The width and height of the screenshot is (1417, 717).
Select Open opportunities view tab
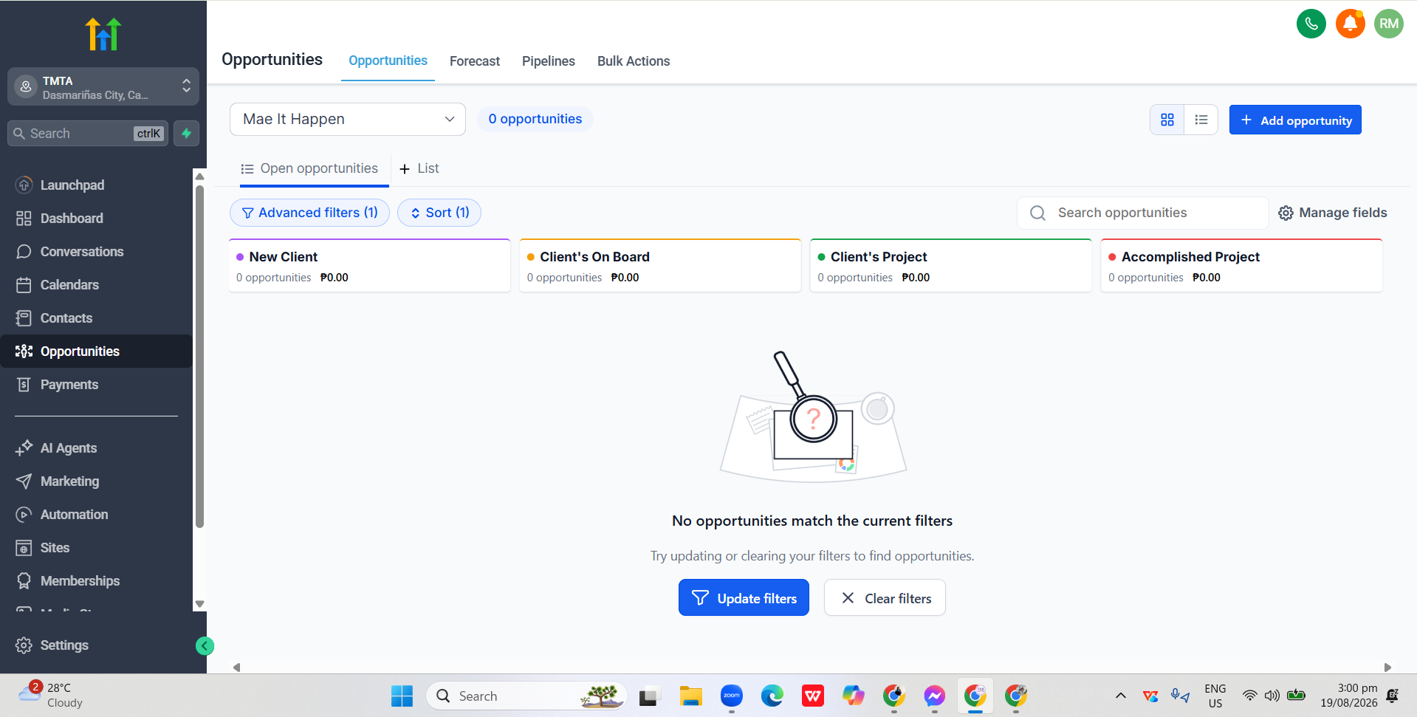click(x=309, y=168)
